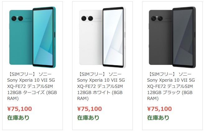Click 在庫あり status on white phone card

pyautogui.click(x=88, y=118)
